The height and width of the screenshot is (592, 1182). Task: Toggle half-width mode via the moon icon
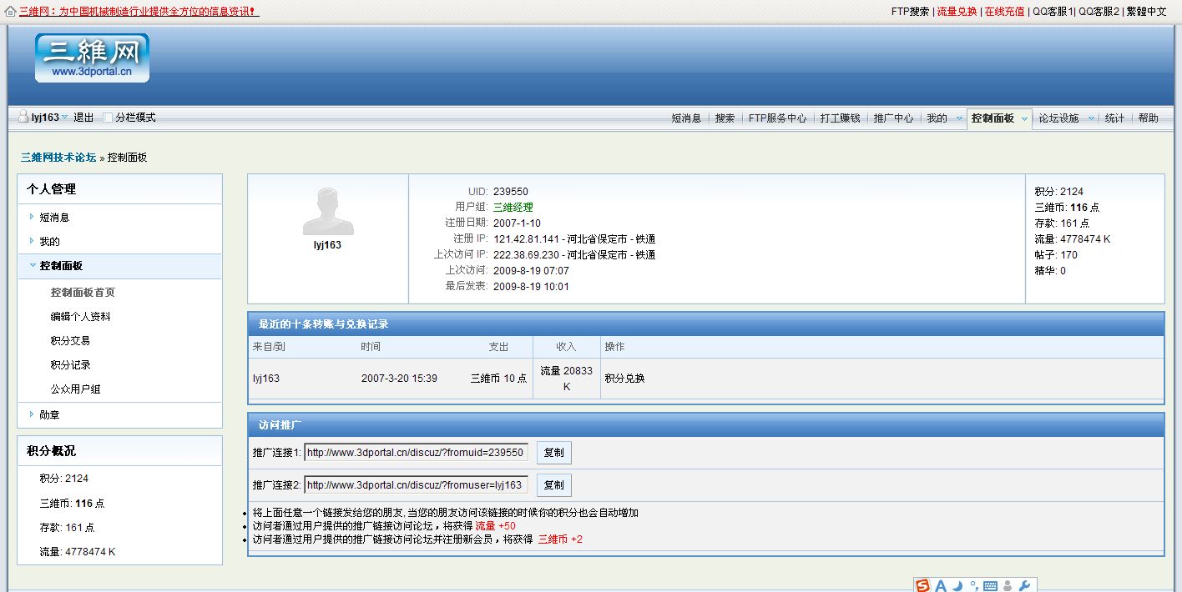[x=958, y=585]
